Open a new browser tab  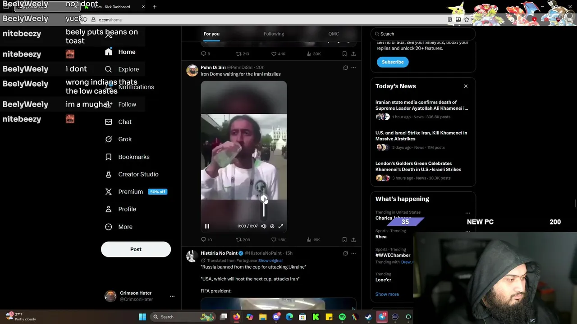click(x=155, y=7)
